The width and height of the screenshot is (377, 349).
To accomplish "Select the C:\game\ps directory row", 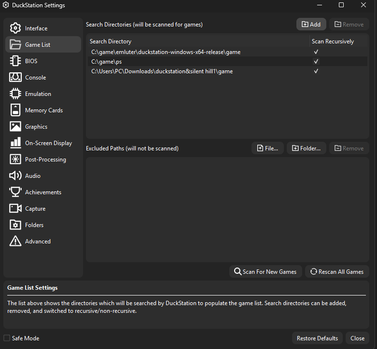I will (227, 61).
